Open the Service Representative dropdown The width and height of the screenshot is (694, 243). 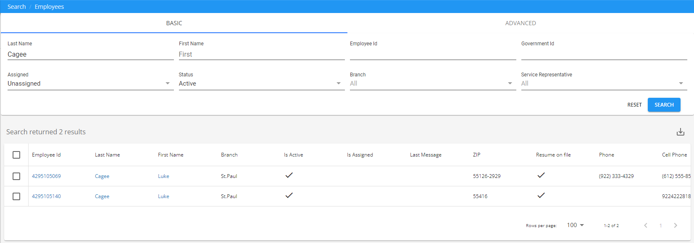604,84
